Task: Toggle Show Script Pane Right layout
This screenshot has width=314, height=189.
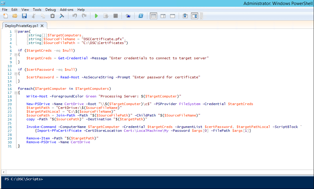Action: click(x=163, y=16)
